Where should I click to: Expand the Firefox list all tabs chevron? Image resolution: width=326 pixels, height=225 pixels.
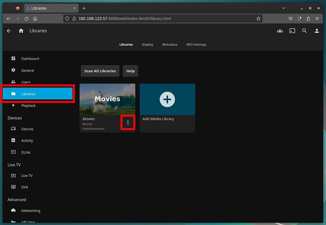(x=283, y=8)
